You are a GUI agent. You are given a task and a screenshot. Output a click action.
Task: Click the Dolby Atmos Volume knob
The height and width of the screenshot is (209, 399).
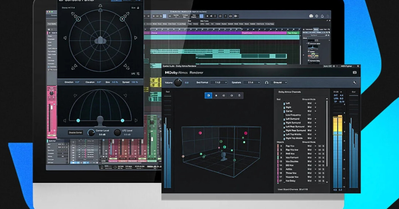coord(178,82)
